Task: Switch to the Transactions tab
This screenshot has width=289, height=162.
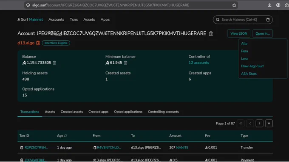Action: [x=30, y=112]
